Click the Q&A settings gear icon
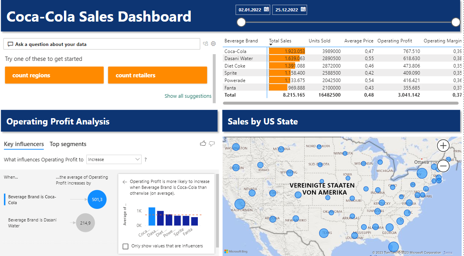Screen dimensions: 464x256 click(x=214, y=44)
